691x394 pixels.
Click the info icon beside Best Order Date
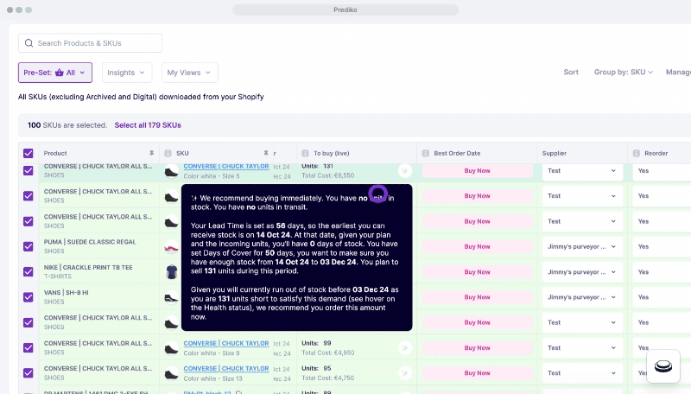pos(425,154)
